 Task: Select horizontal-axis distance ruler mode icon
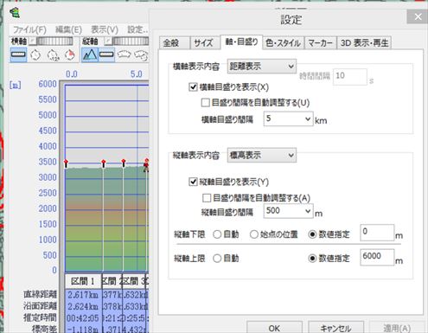[x=18, y=54]
